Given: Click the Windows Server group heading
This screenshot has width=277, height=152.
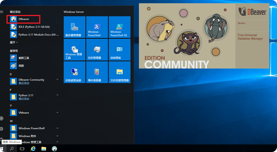Looking at the screenshot, I should coord(74,12).
